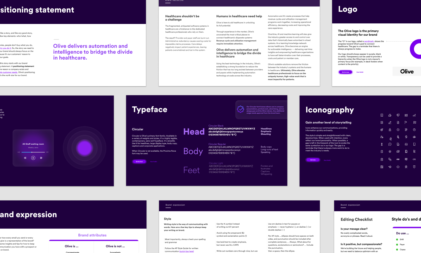Select the infinity loop icon
This screenshot has width=421, height=253.
point(414,159)
